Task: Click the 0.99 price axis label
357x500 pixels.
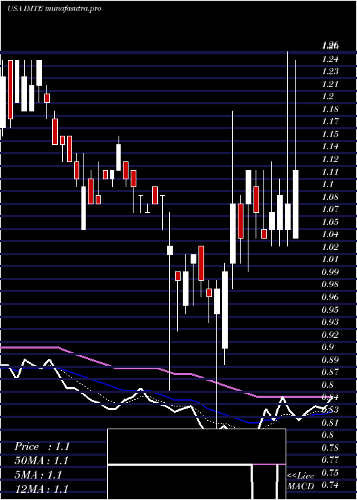Action: (x=330, y=272)
